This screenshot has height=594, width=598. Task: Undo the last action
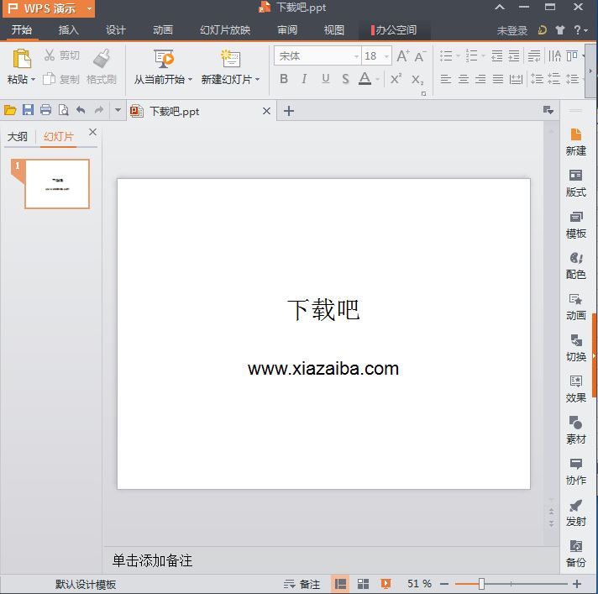pos(81,110)
